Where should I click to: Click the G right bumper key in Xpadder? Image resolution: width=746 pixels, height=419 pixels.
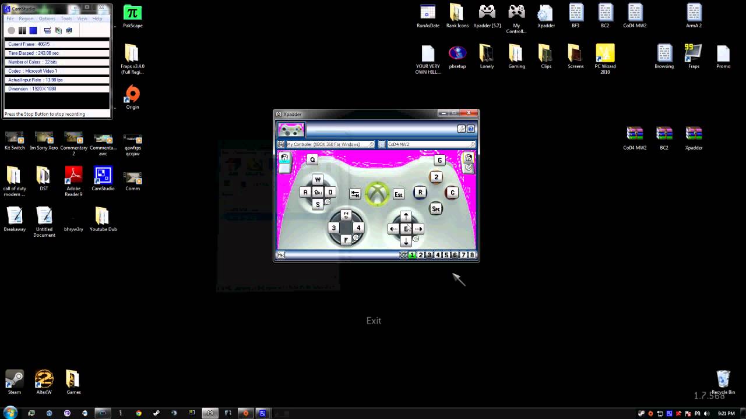(x=440, y=160)
